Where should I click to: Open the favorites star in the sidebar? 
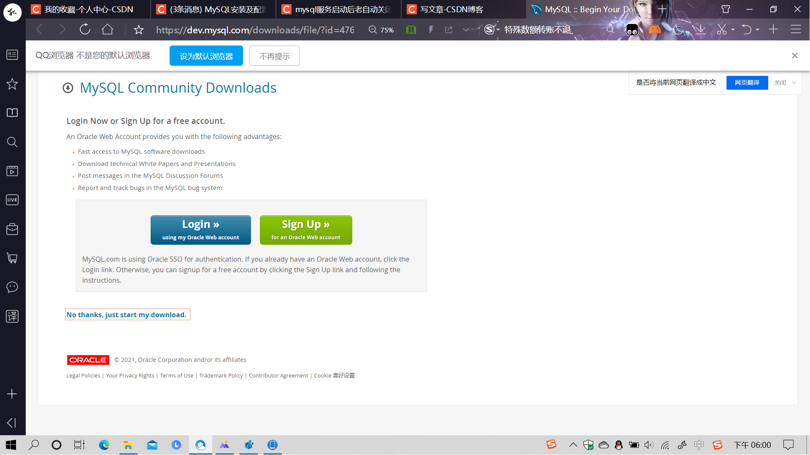click(x=12, y=84)
